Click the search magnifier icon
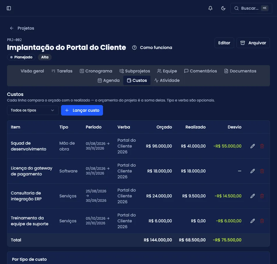 click(x=237, y=8)
